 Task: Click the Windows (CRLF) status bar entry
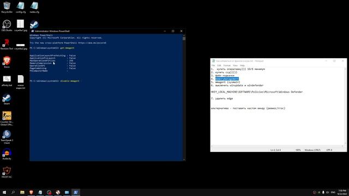pyautogui.click(x=312, y=150)
